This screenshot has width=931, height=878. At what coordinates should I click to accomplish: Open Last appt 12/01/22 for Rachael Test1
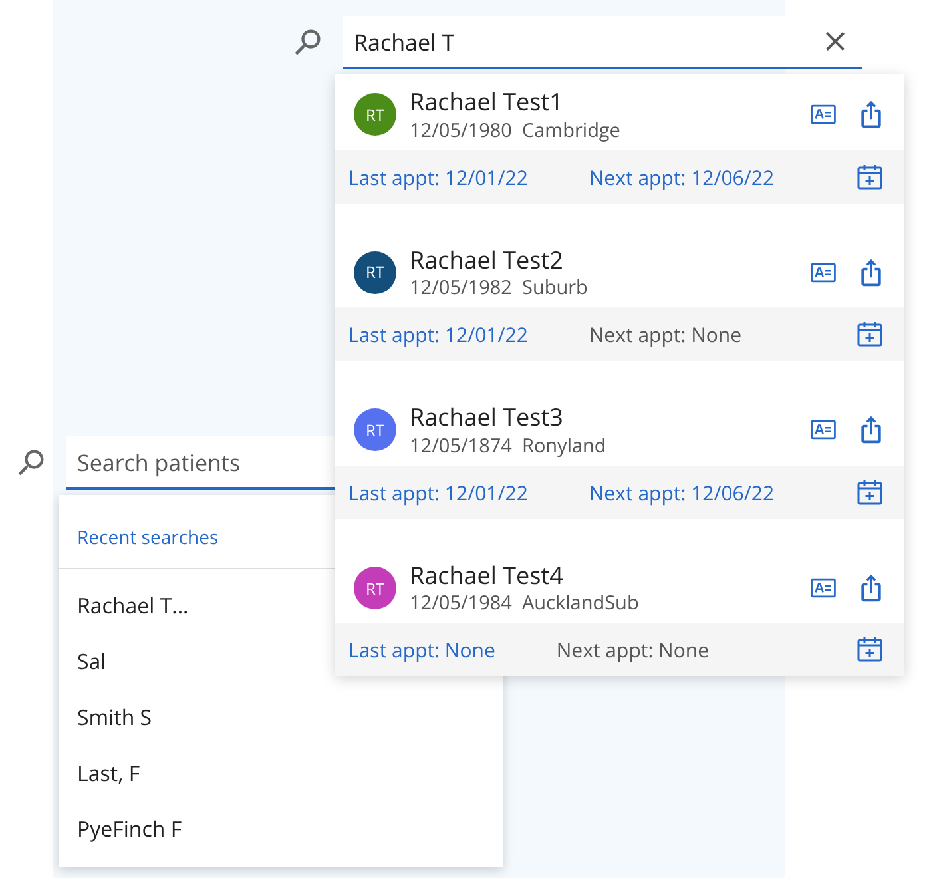tap(438, 178)
